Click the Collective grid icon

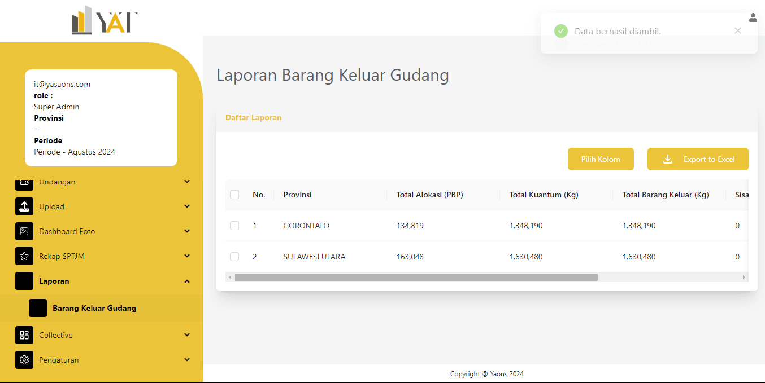[24, 335]
